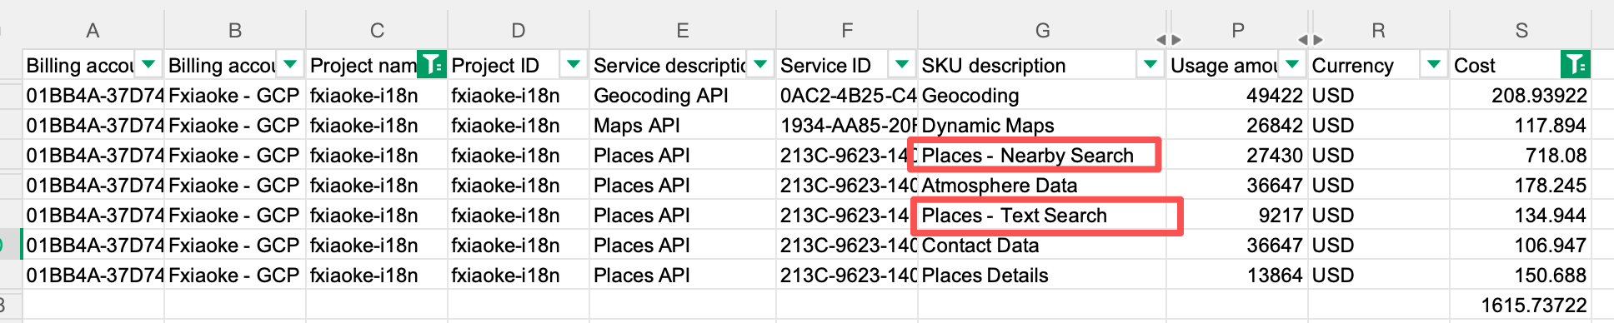
Task: Select the usage amount 26842 cell
Action: (x=1237, y=125)
